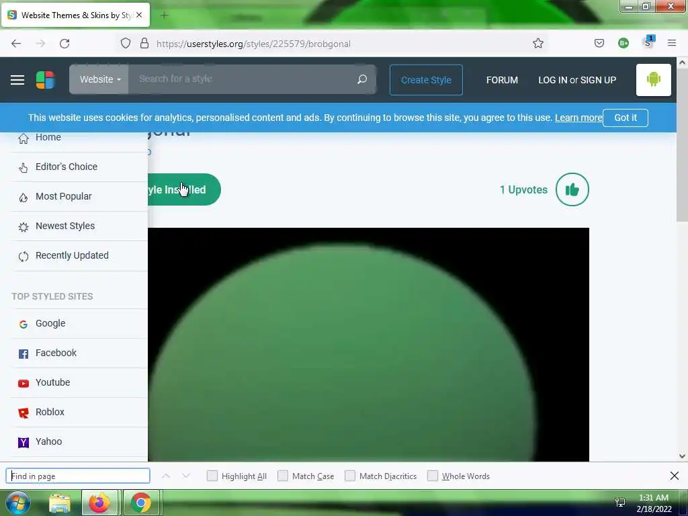Screen dimensions: 688x516
Task: Focus the Search for a style field
Action: pos(241,79)
